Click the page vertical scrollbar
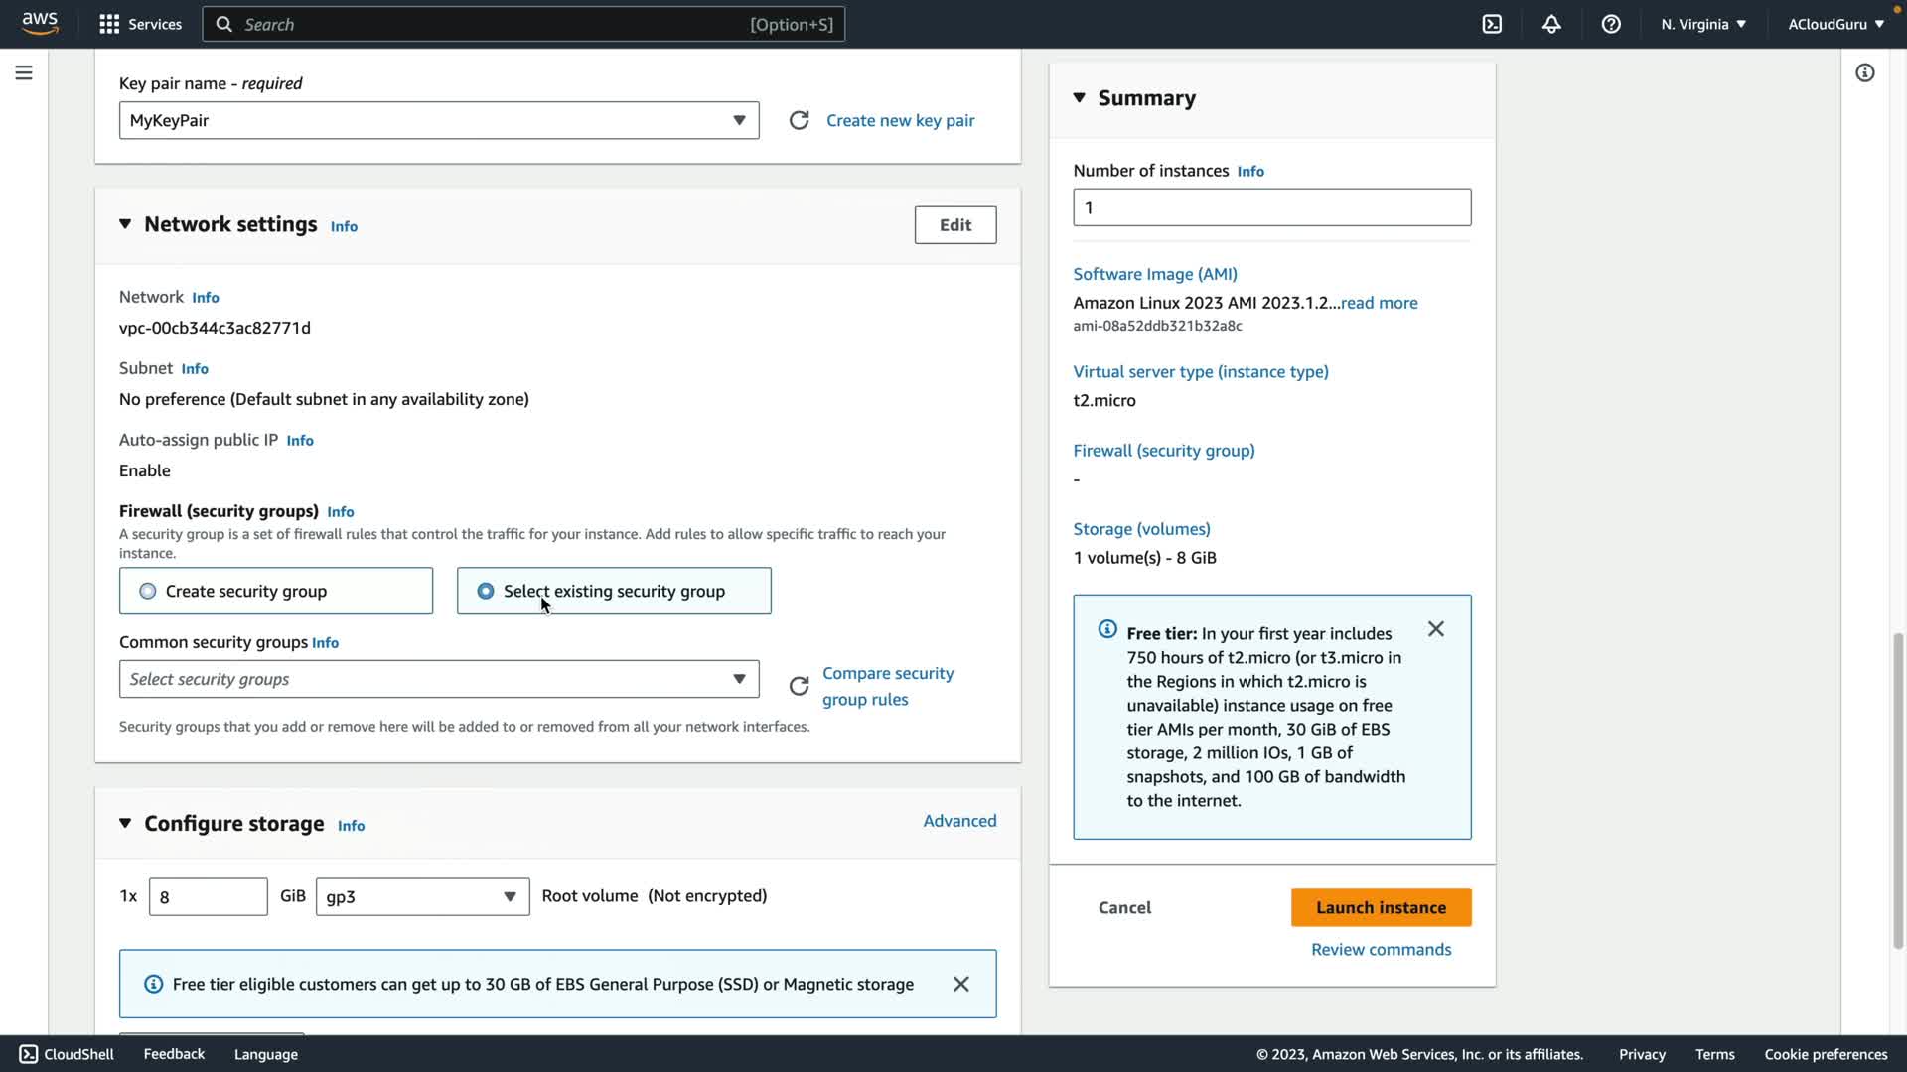 click(x=1898, y=789)
